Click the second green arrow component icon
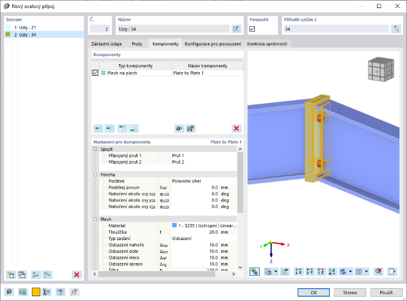 (x=110, y=128)
